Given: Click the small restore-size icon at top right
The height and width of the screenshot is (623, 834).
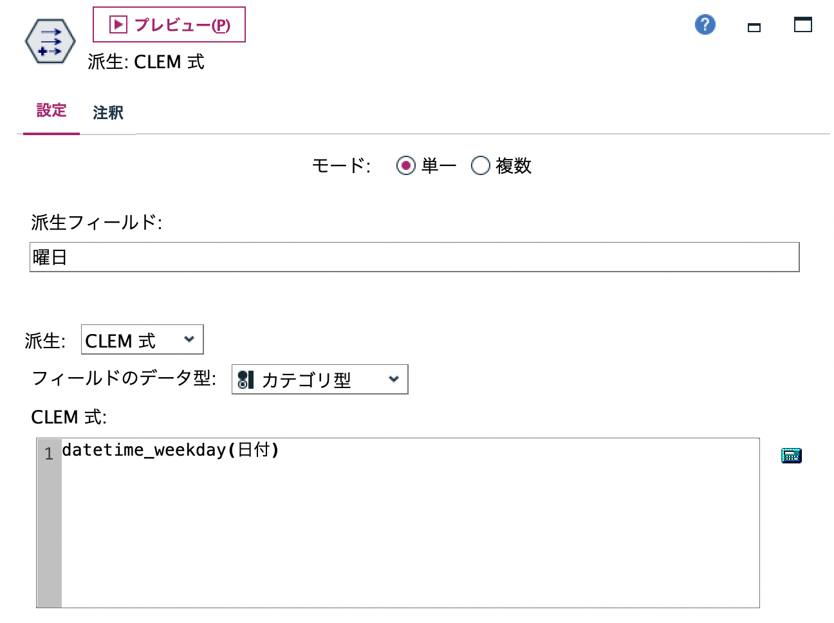Looking at the screenshot, I should [753, 26].
